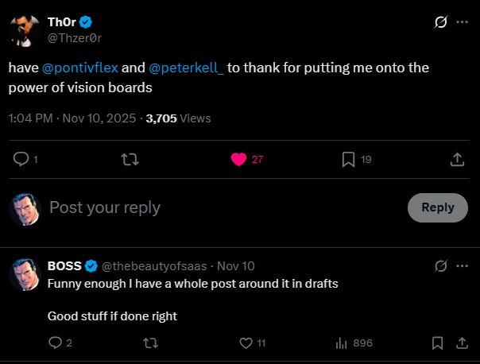This screenshot has width=480, height=364.
Task: Share Th0r's post via share icon
Action: coord(457,160)
